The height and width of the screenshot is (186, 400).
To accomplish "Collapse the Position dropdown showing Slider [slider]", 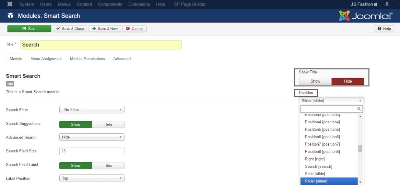I will coord(331,101).
